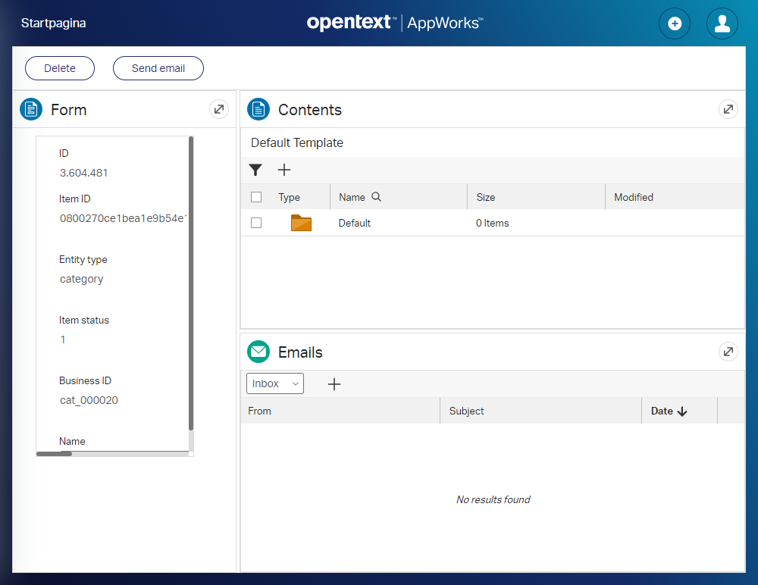Check the Default folder row checkbox

coord(256,223)
